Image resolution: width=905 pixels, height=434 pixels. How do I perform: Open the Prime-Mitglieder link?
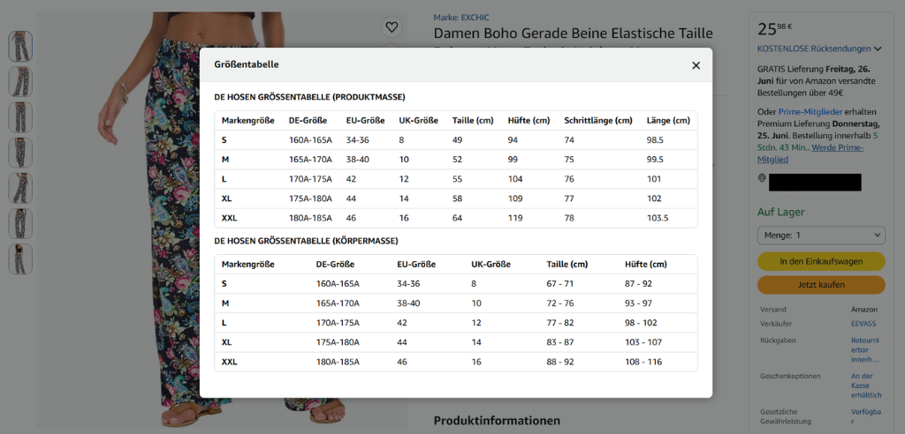pyautogui.click(x=810, y=111)
